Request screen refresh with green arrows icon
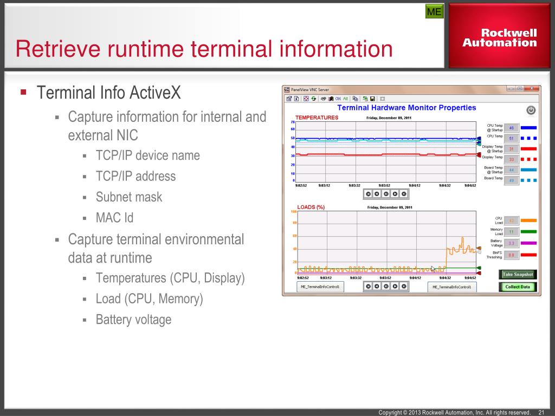 click(314, 99)
